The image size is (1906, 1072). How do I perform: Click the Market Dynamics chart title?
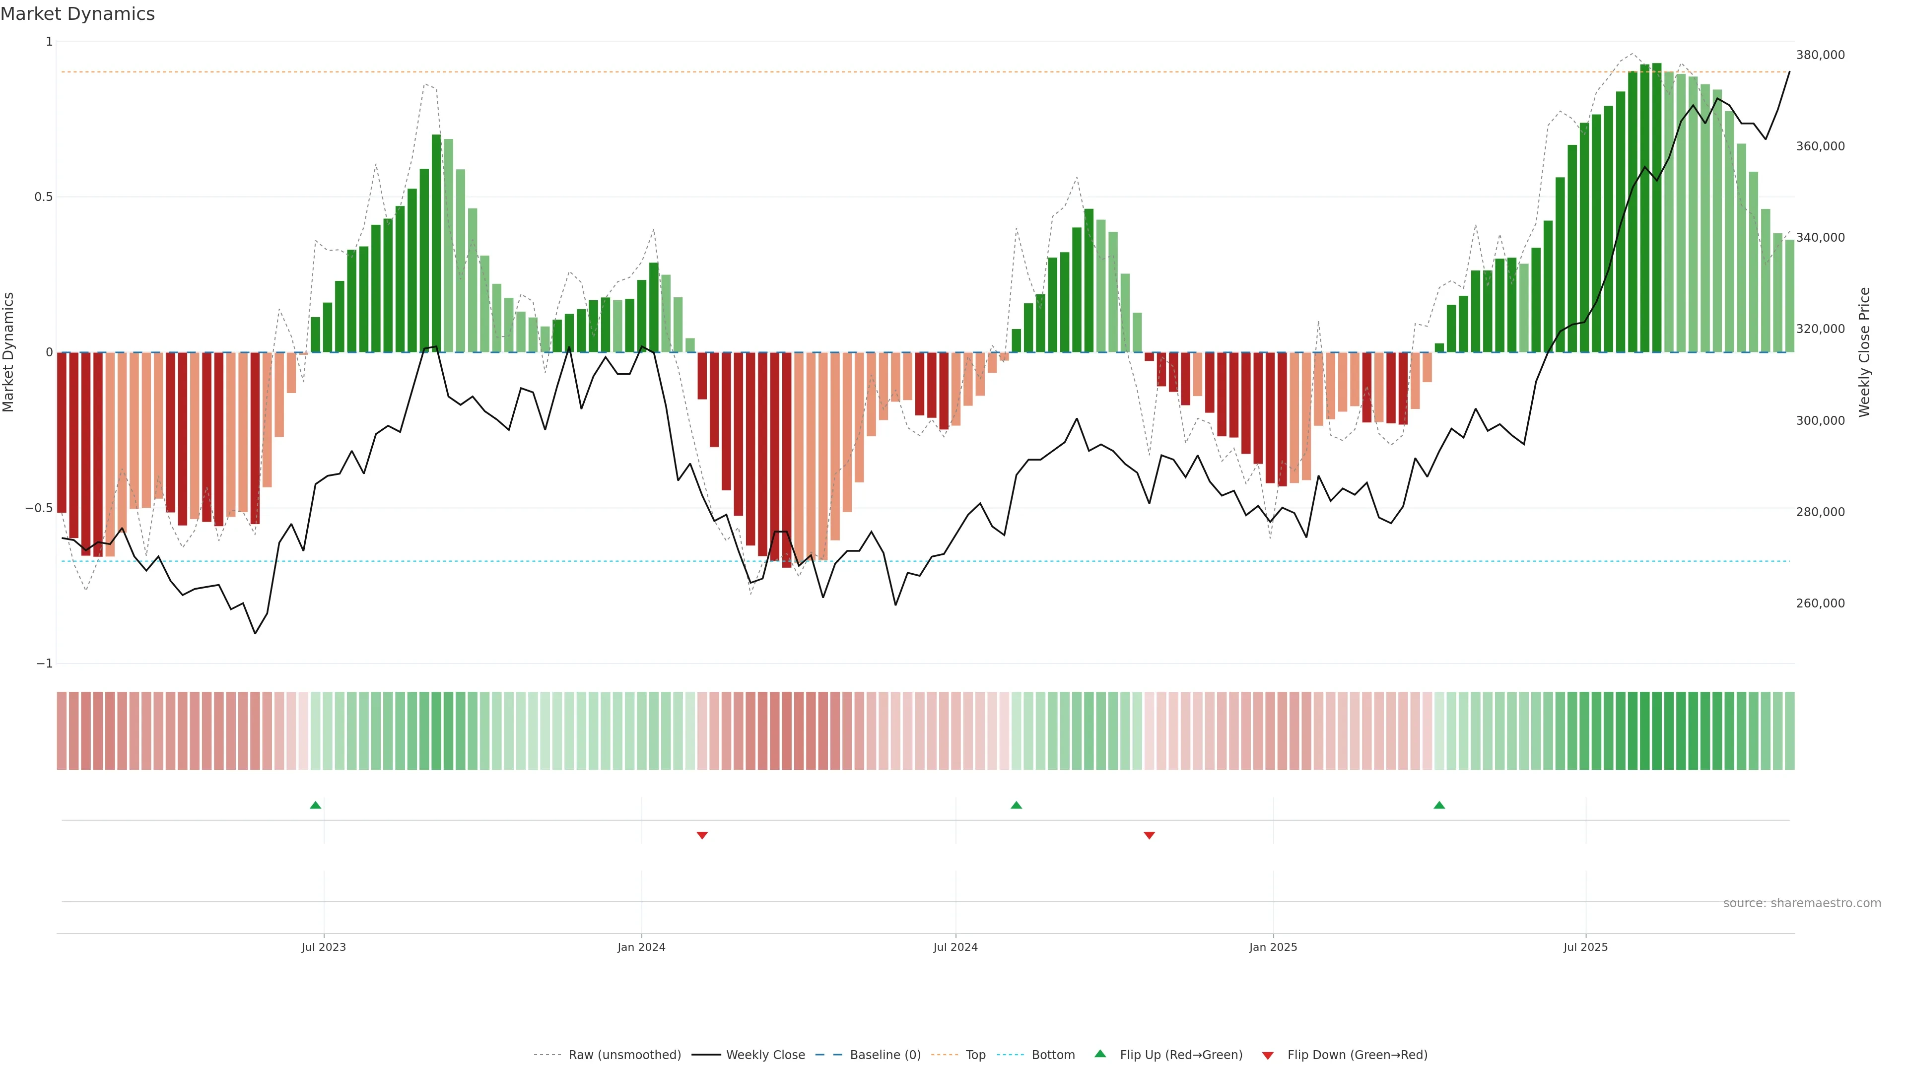point(78,14)
